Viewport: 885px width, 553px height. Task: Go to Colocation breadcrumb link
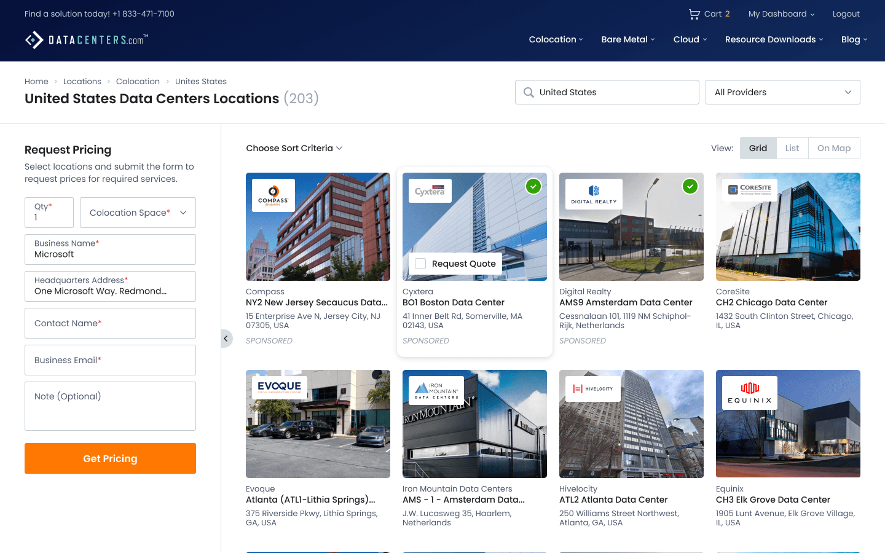pos(138,81)
